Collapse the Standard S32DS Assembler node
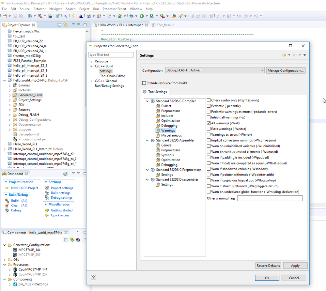Image resolution: width=326 pixels, height=291 pixels. point(147,140)
